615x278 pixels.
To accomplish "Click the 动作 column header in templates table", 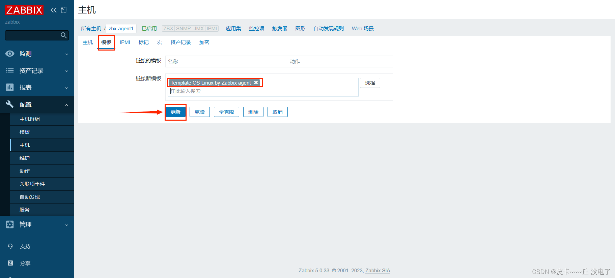I will click(295, 61).
